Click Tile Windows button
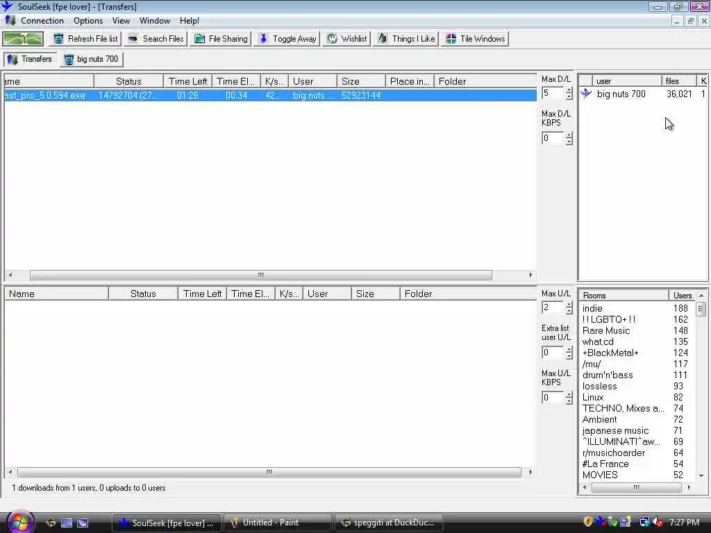 (475, 39)
